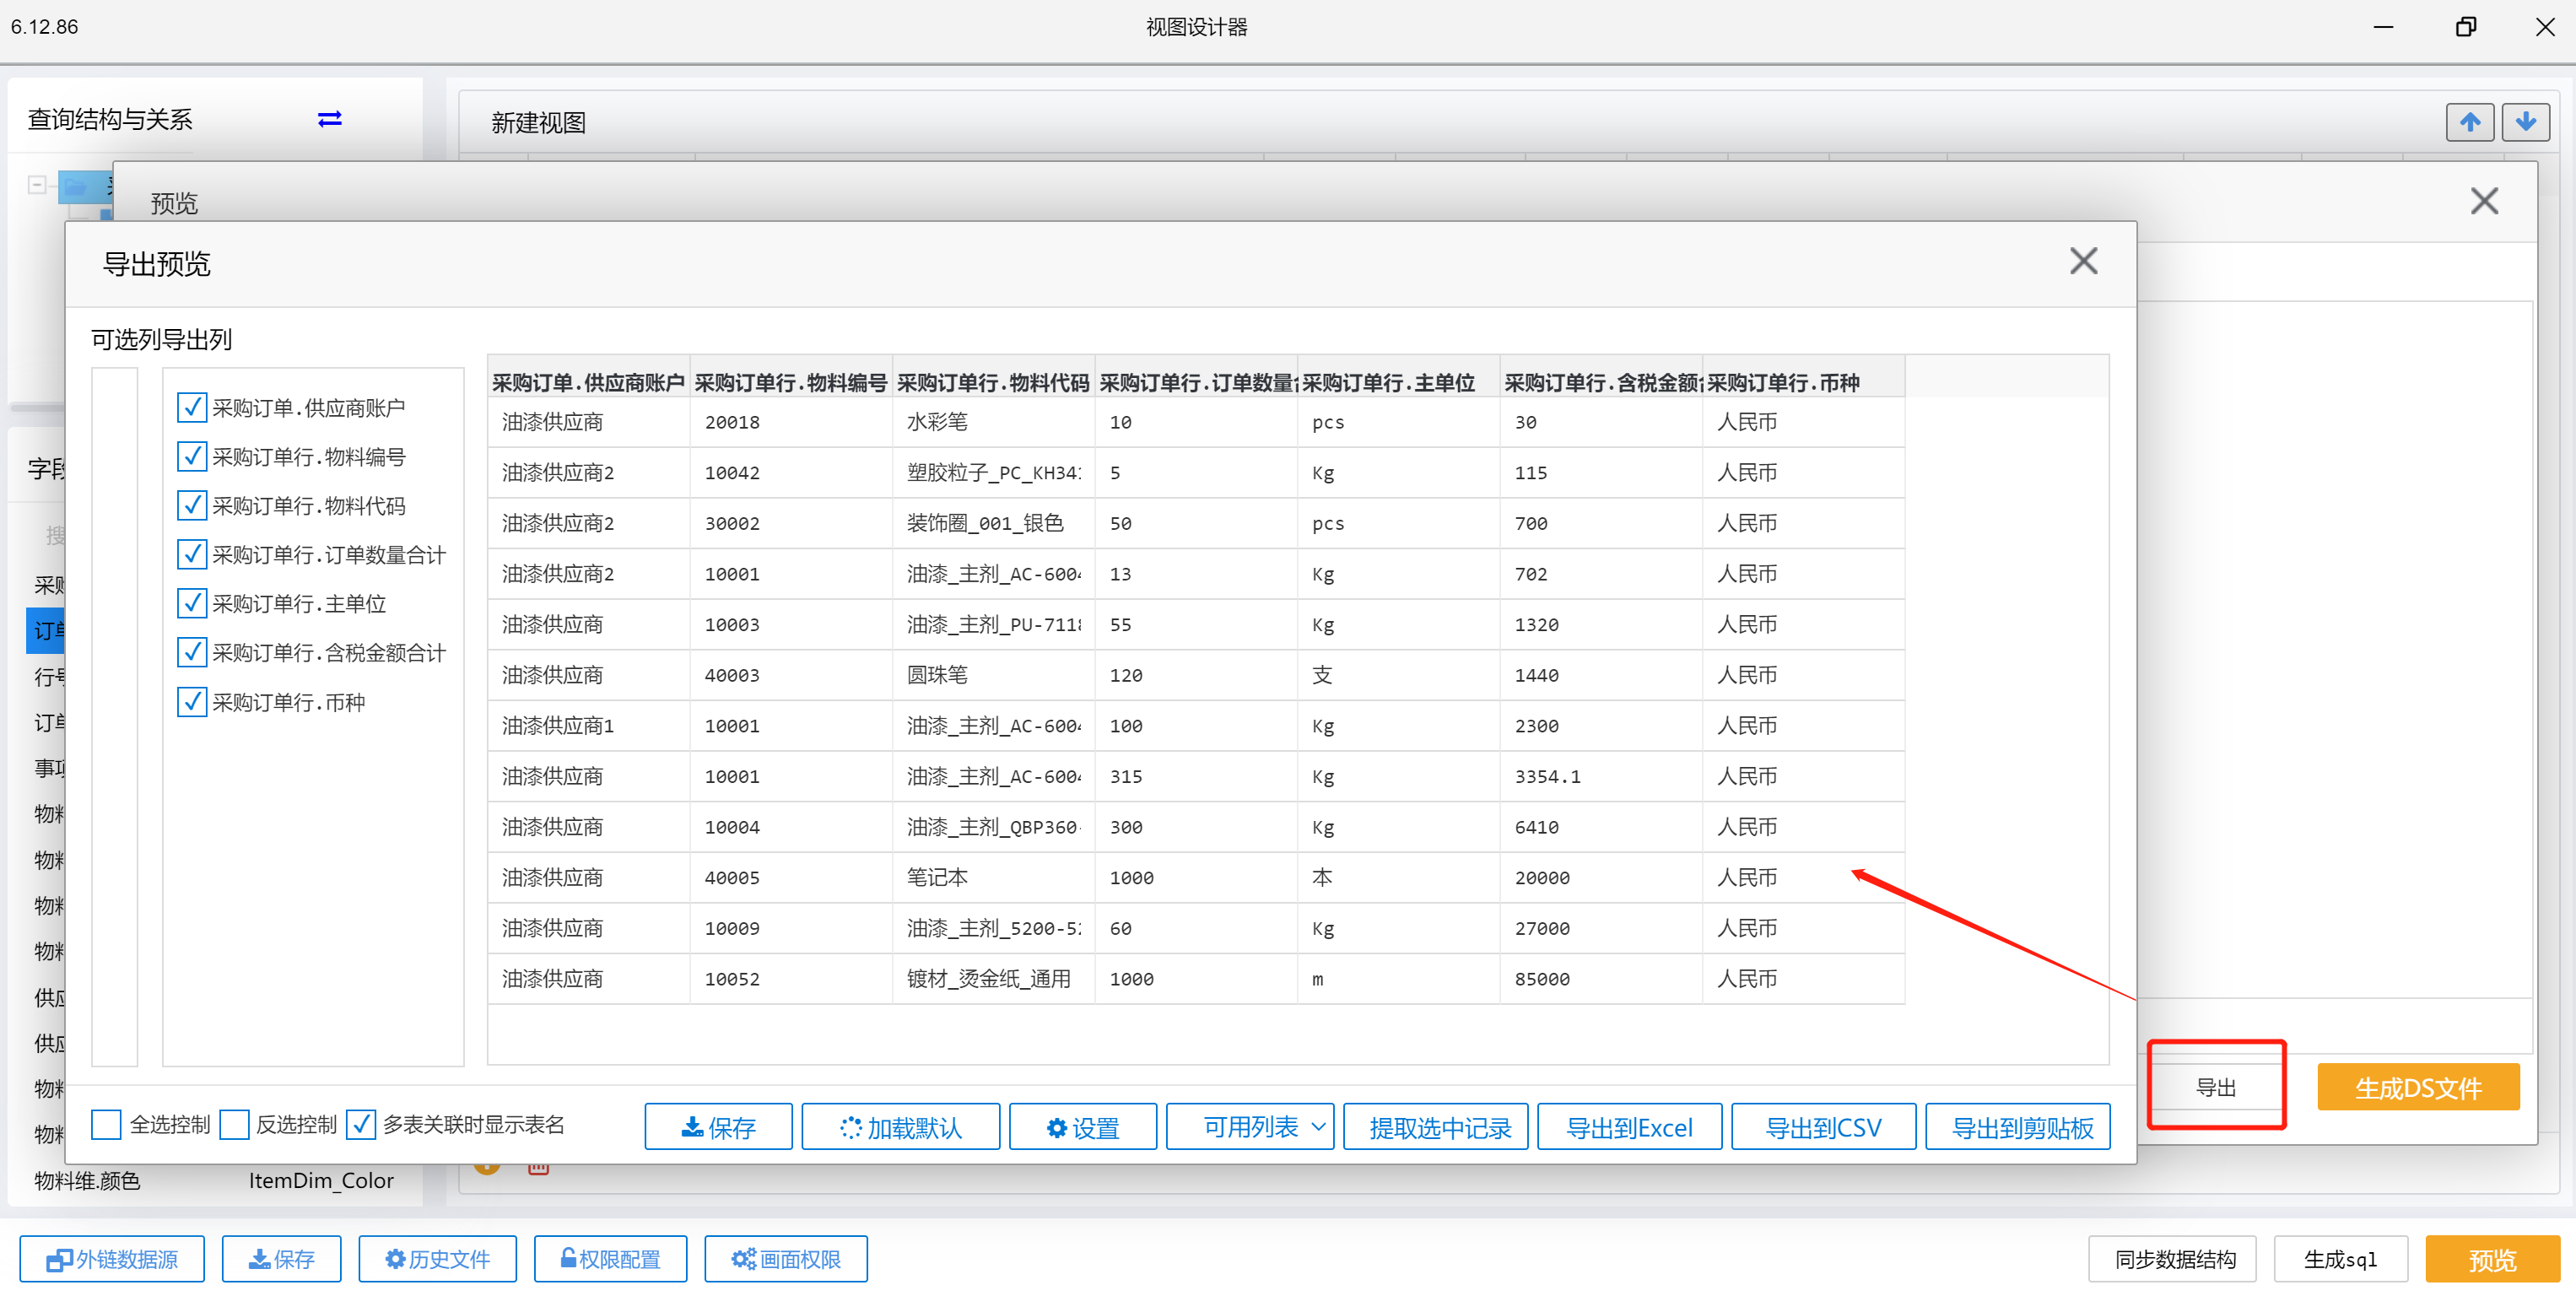2576x1296 pixels.
Task: Click the unit cell 支
Action: 1398,675
